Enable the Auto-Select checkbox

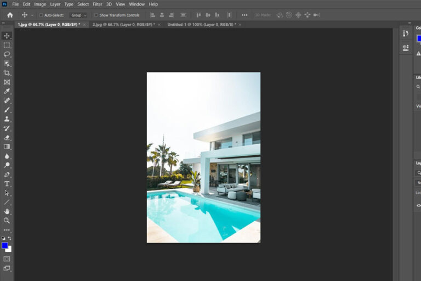coord(41,15)
